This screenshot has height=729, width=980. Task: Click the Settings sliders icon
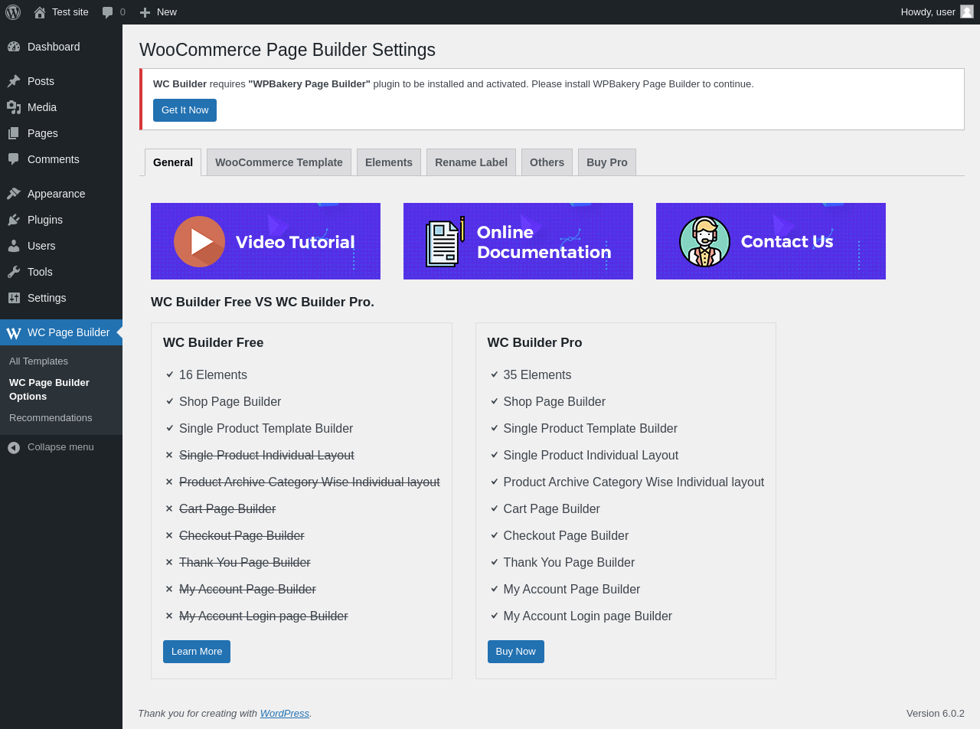[x=14, y=298]
